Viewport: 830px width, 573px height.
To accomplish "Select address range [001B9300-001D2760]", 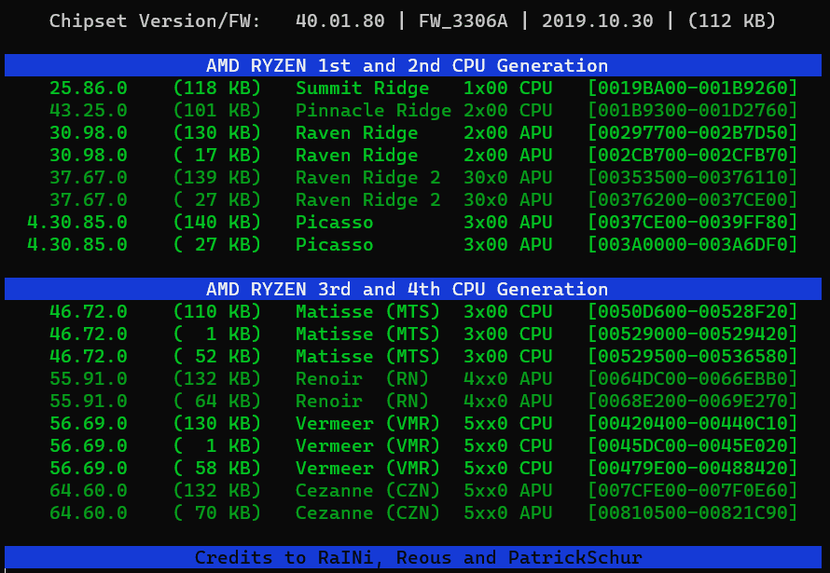I will point(692,110).
